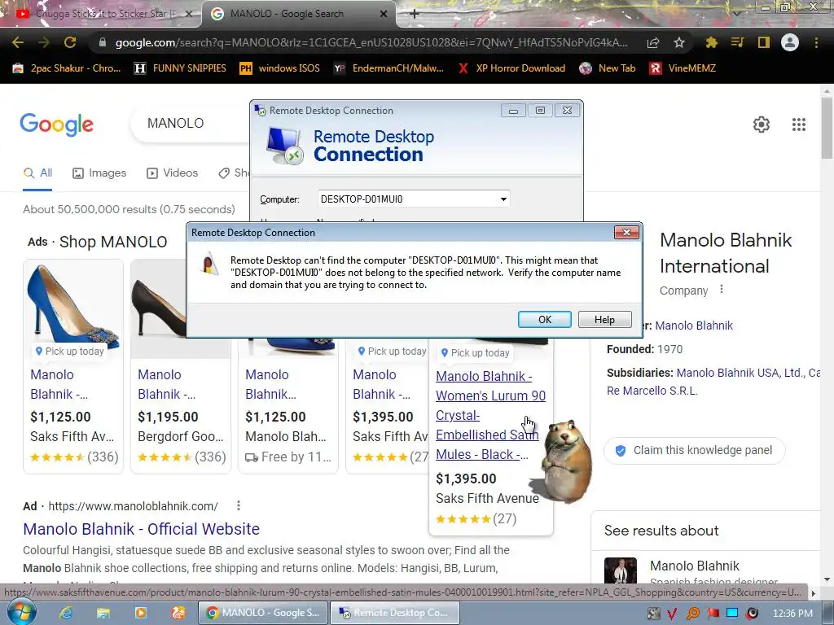
Task: Select the All search filter
Action: (37, 173)
